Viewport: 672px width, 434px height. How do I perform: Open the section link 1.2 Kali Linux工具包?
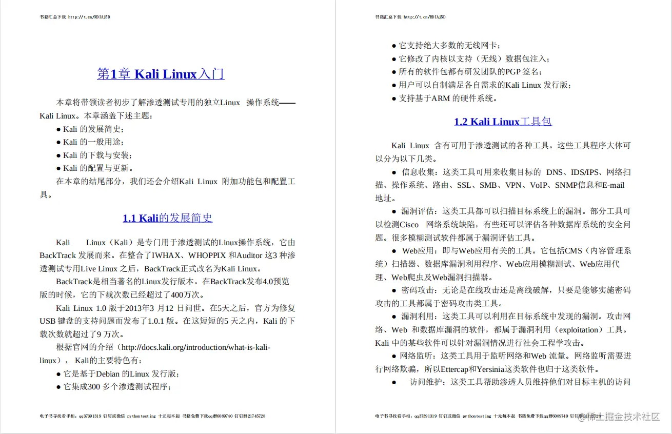tap(503, 122)
